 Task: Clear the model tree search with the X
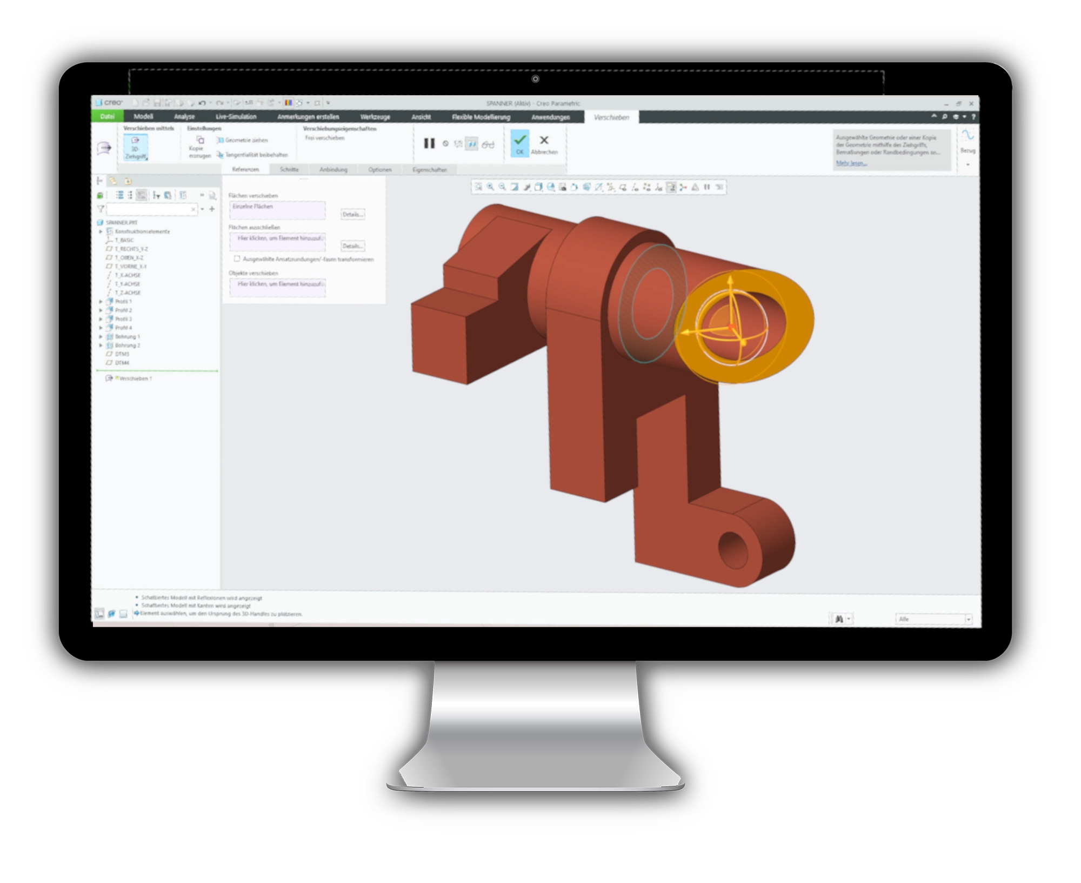point(193,209)
